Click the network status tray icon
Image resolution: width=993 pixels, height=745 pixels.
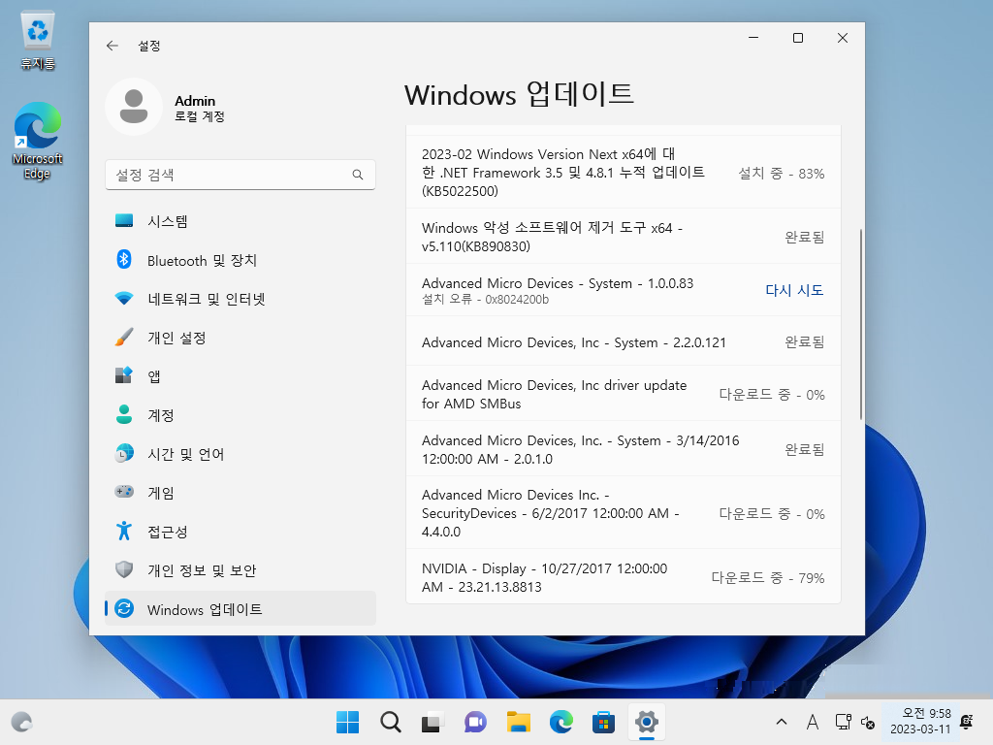(x=844, y=722)
